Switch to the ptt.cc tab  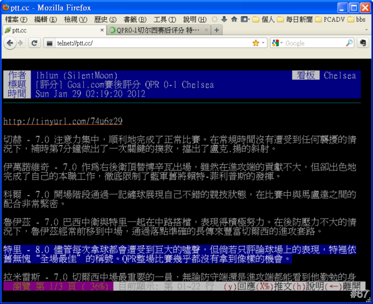(54, 30)
